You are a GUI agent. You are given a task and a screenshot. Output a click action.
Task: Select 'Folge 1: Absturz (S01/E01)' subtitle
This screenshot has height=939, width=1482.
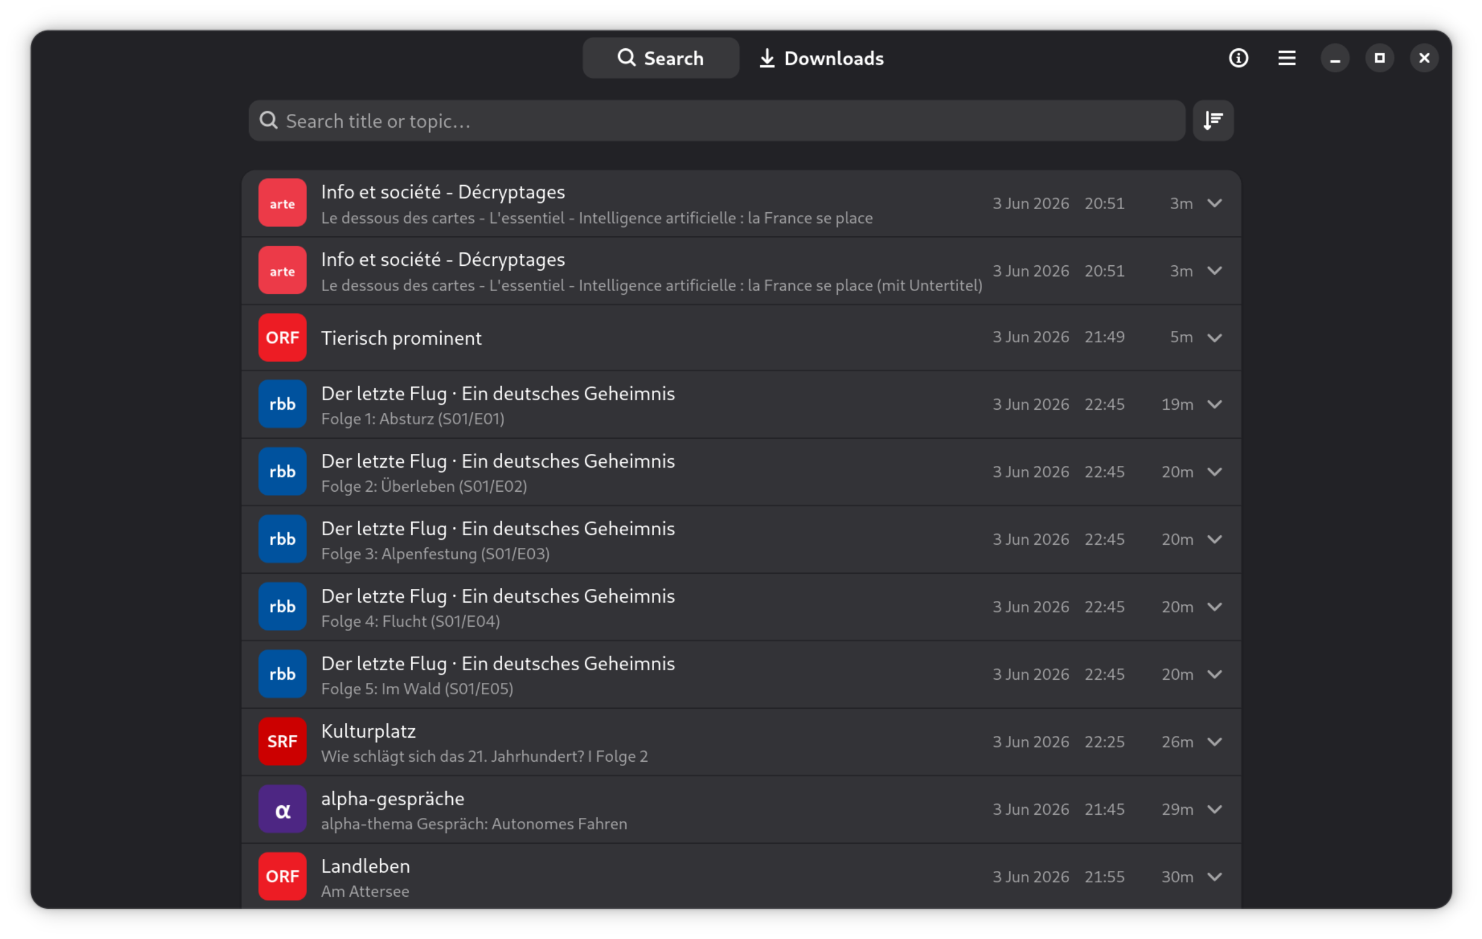pyautogui.click(x=412, y=419)
